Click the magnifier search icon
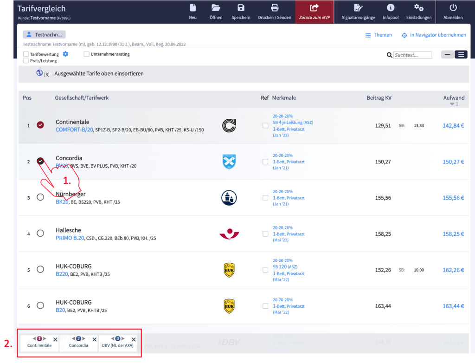This screenshot has height=363, width=475. pos(389,55)
